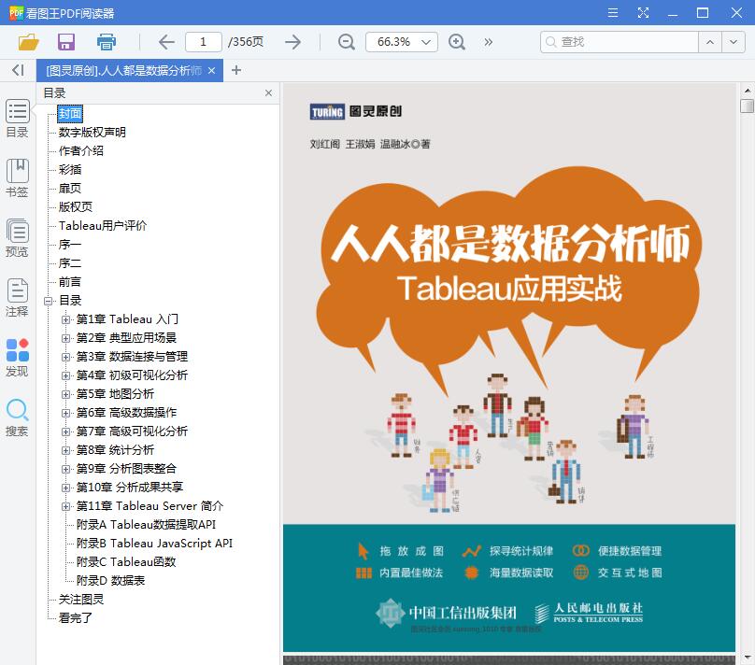Collapse the sidebar with the left arrow icon
Screen dimensions: 755x665
18,70
